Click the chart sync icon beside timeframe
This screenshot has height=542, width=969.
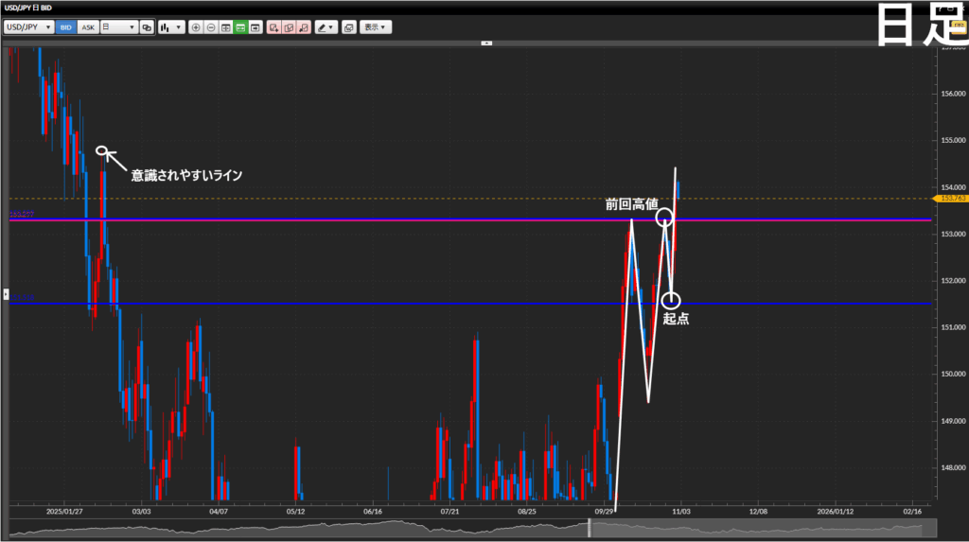[147, 27]
